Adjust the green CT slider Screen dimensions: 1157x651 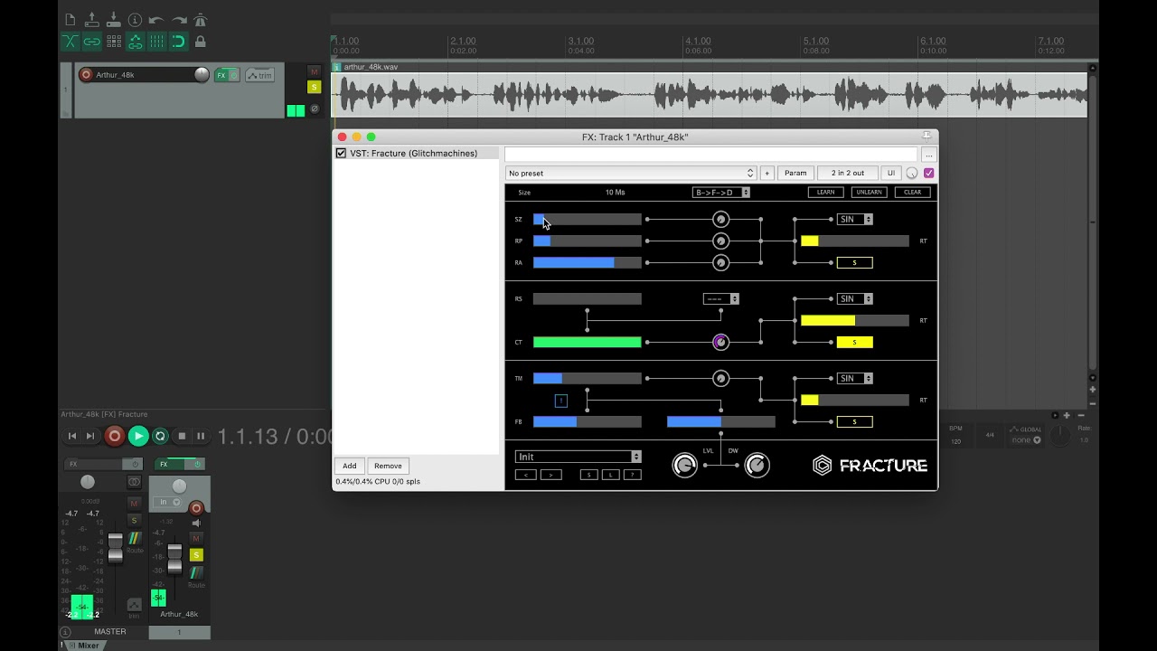point(588,343)
